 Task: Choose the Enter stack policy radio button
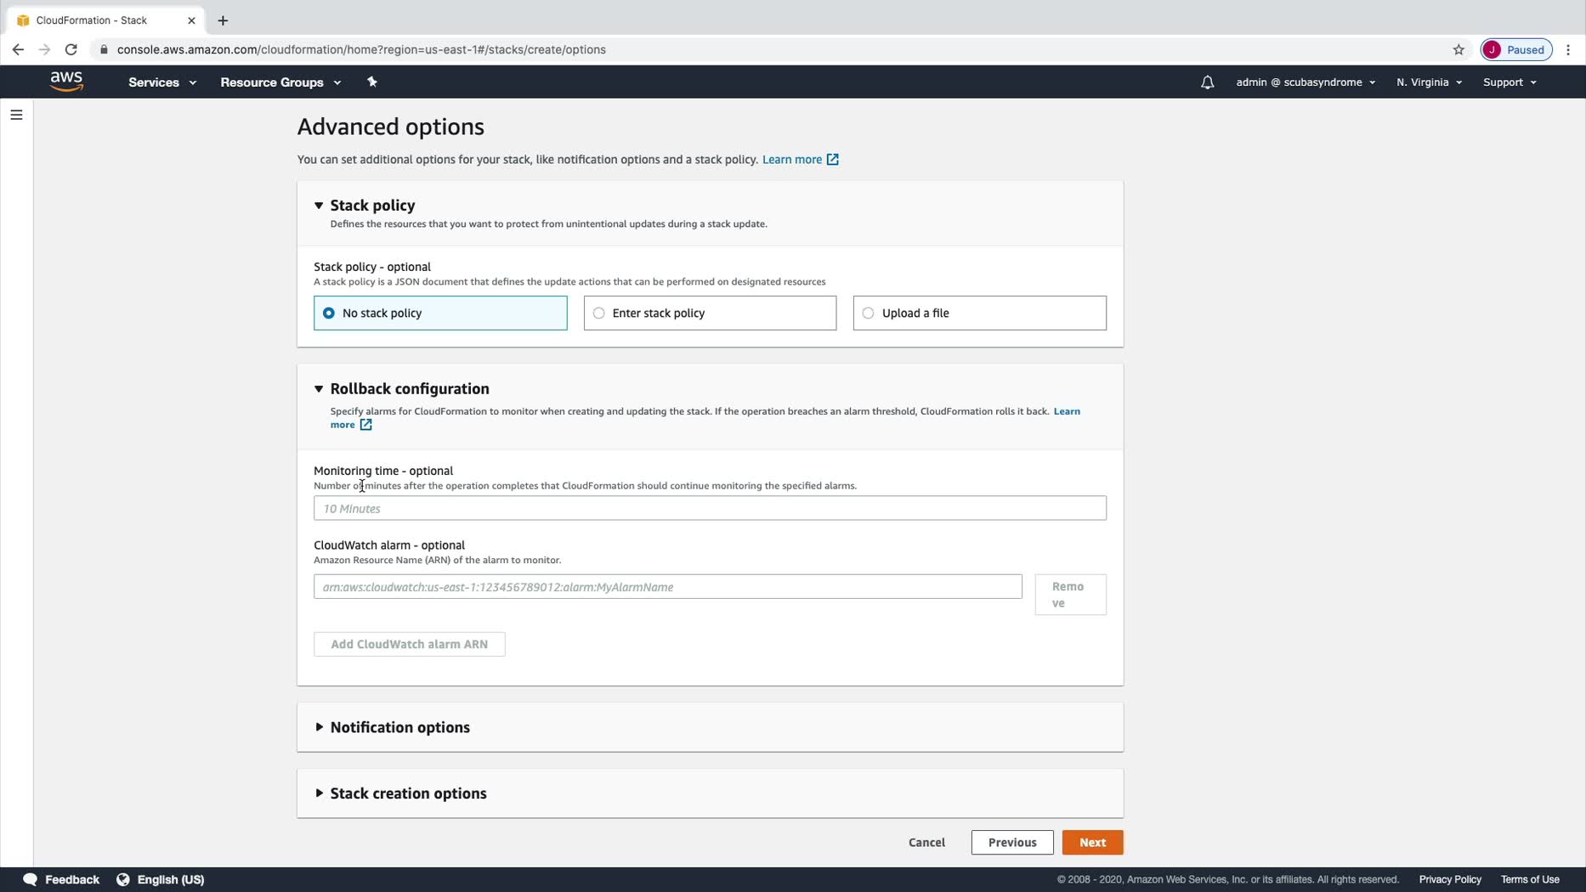point(599,313)
